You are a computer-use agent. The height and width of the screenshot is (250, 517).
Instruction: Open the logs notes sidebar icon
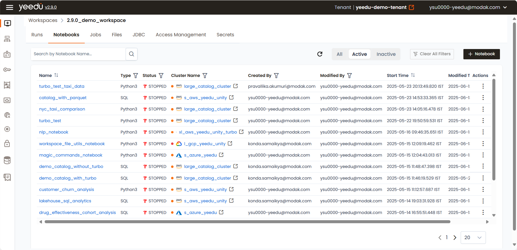coord(7,177)
